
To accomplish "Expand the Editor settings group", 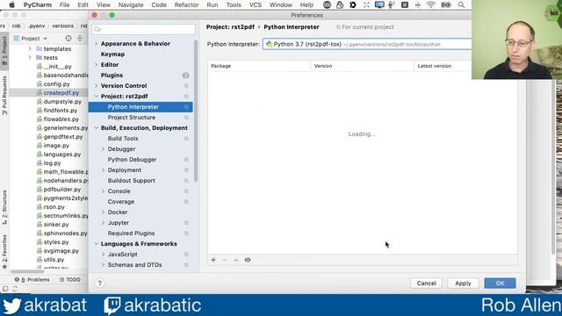I will click(x=96, y=65).
